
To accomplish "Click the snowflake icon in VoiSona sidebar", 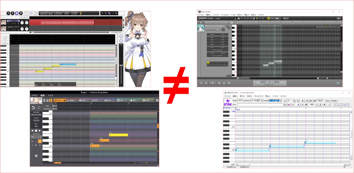I will point(36,156).
